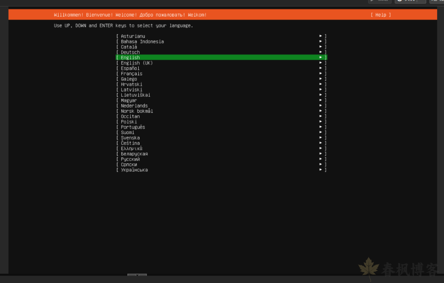Pick Svenska as the language
The height and width of the screenshot is (283, 444).
(222, 138)
